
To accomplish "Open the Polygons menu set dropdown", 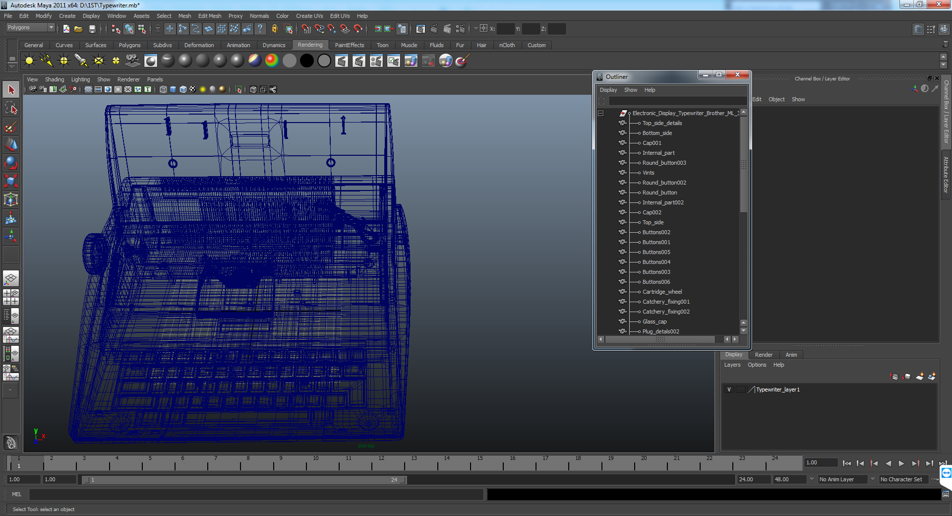I will 30,28.
